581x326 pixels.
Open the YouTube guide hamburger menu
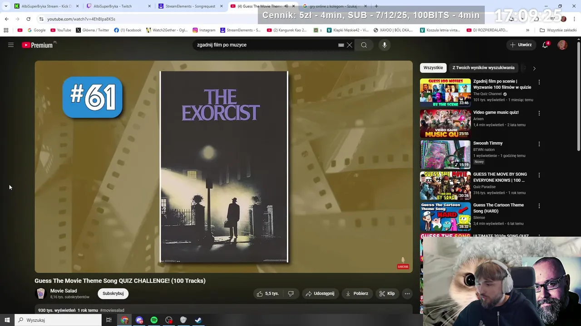click(11, 45)
